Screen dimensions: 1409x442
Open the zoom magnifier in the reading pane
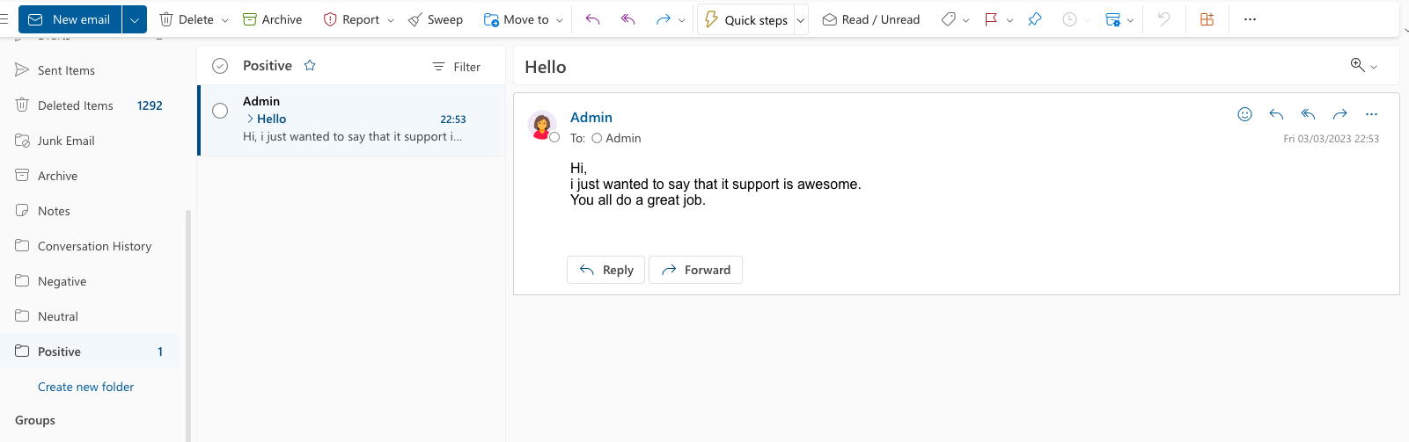pyautogui.click(x=1358, y=65)
